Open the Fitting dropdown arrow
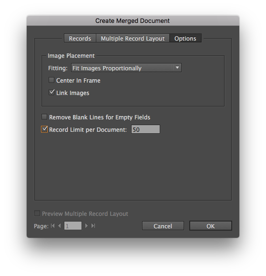This screenshot has width=266, height=276. 177,68
